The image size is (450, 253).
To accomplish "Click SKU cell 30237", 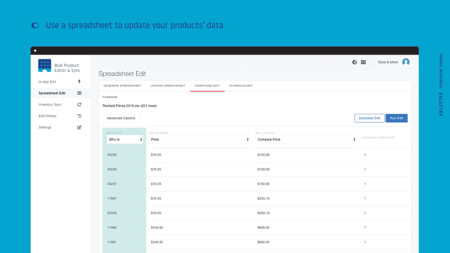I will (112, 184).
